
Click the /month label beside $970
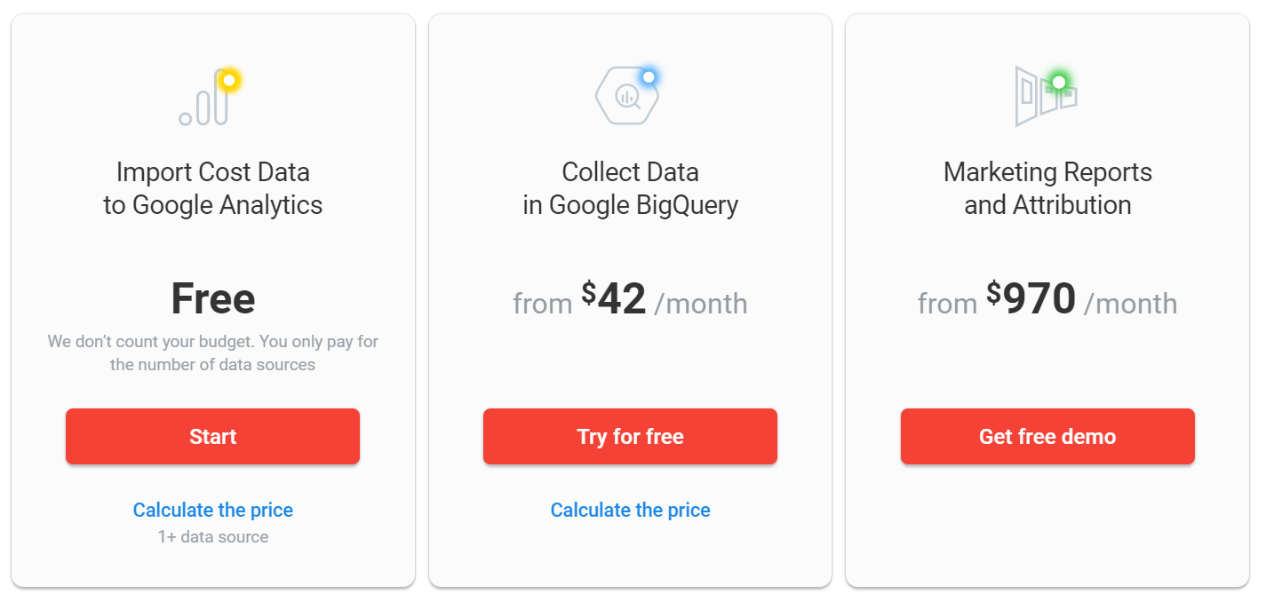click(1130, 304)
